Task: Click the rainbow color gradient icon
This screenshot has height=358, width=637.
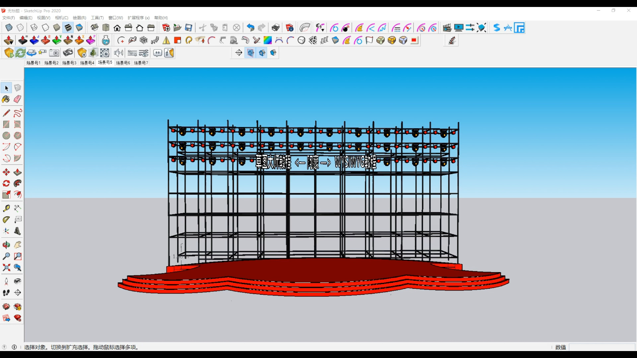Action: click(267, 40)
